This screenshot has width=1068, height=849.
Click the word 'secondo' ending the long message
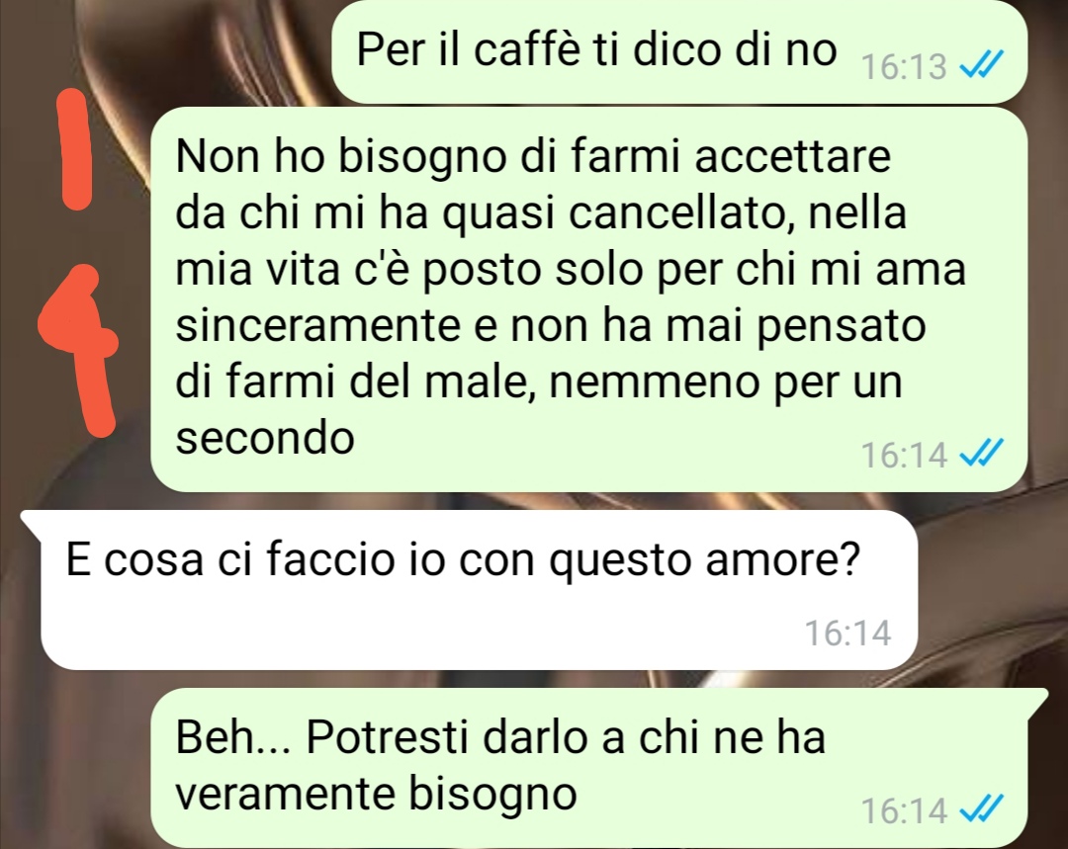click(x=265, y=437)
